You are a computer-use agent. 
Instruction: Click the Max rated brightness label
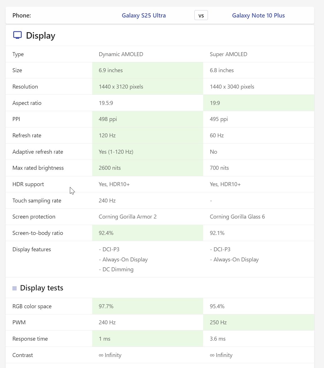click(38, 168)
